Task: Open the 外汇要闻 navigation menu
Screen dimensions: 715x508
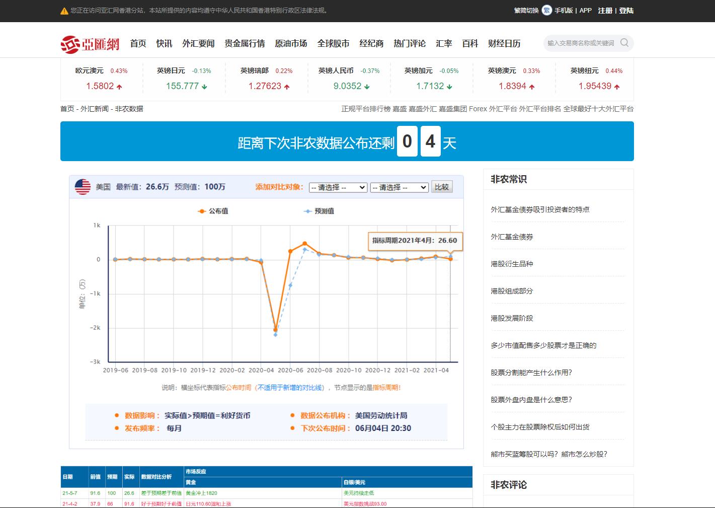Action: pyautogui.click(x=198, y=43)
